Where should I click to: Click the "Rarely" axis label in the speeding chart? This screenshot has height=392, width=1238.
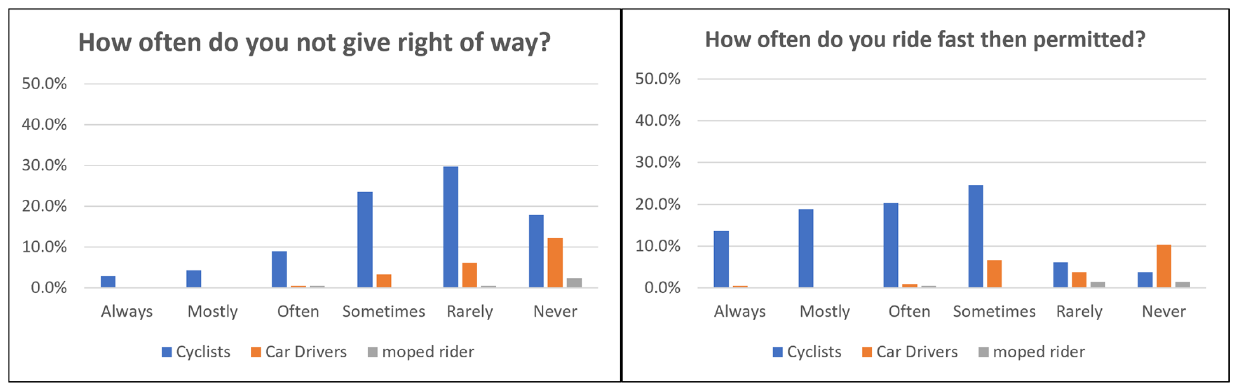coord(1079,311)
